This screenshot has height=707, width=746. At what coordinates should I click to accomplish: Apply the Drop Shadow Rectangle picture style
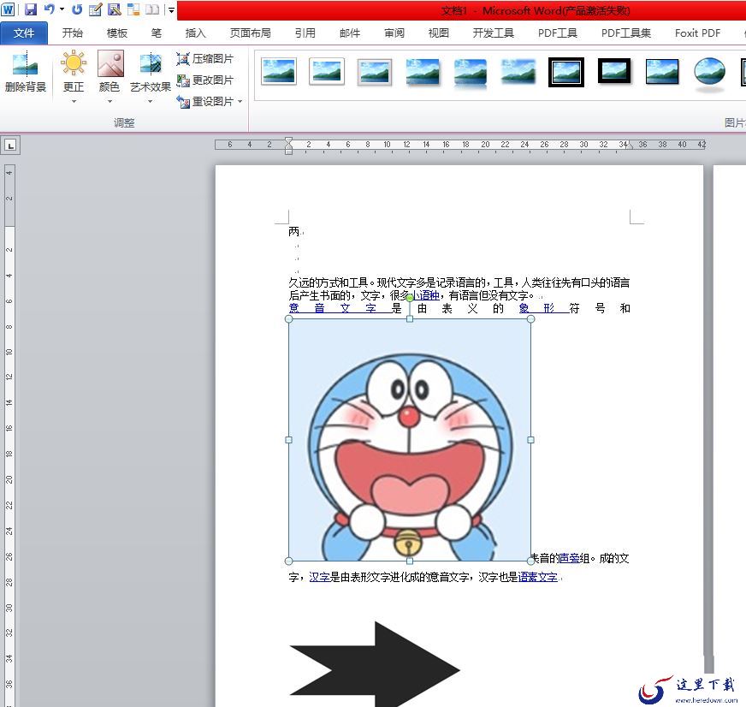423,71
